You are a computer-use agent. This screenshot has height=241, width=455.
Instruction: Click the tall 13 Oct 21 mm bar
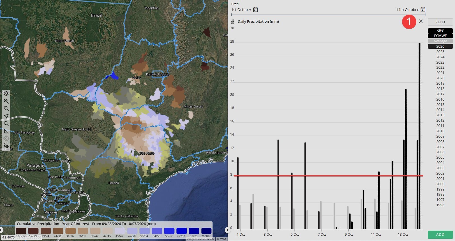tap(406, 159)
